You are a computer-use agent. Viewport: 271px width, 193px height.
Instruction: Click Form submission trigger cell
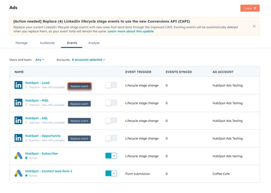[138, 174]
